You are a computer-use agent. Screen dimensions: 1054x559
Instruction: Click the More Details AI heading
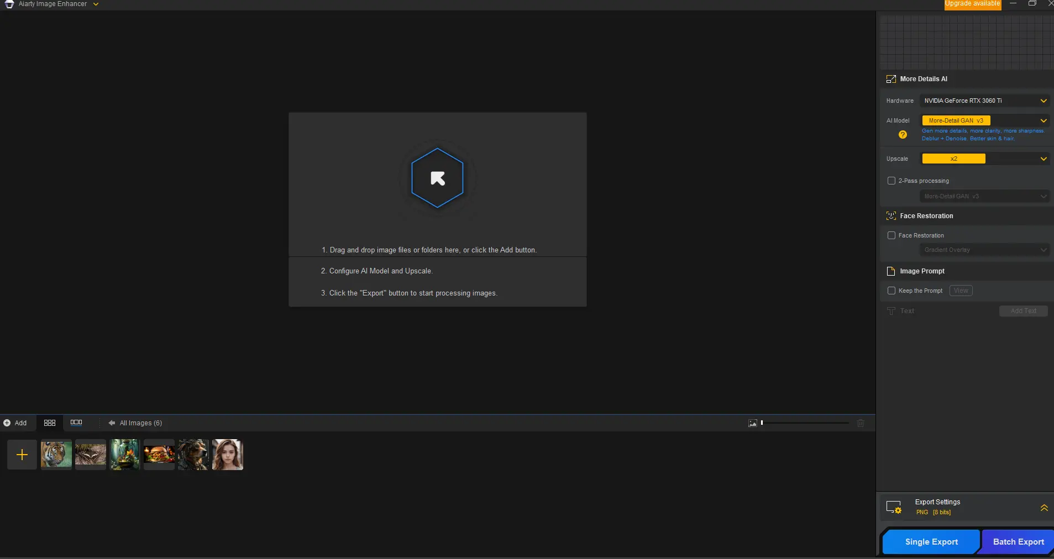pyautogui.click(x=923, y=79)
